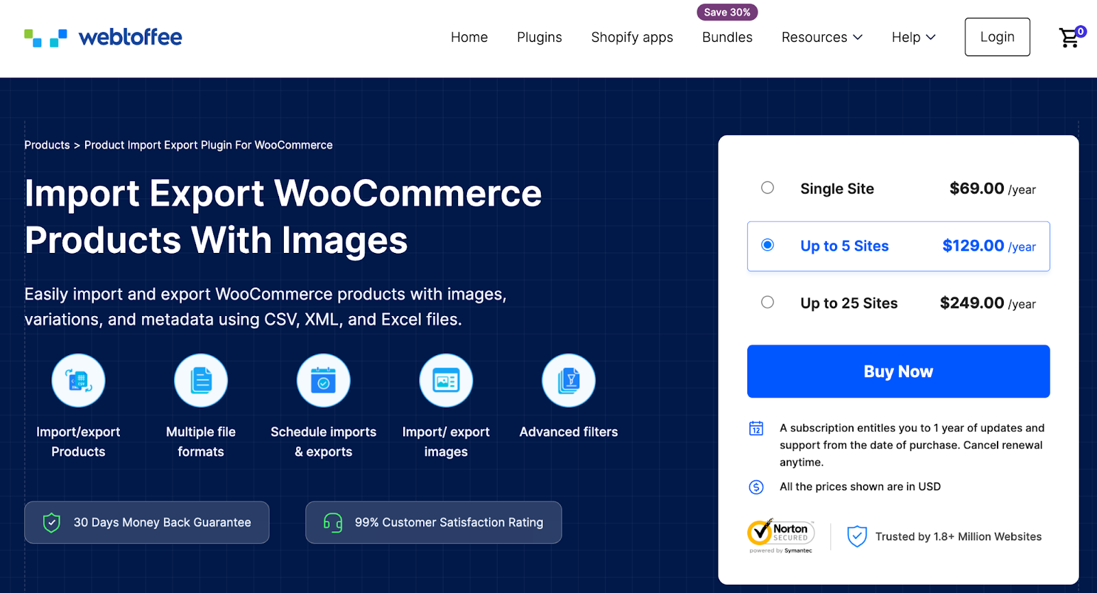1097x593 pixels.
Task: Select the Up to 5 Sites radio button
Action: [x=767, y=245]
